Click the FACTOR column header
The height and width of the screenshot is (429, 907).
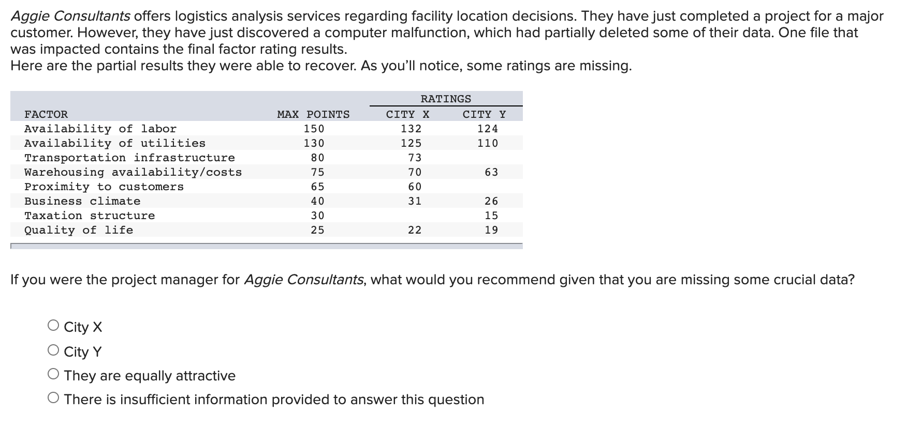click(46, 114)
